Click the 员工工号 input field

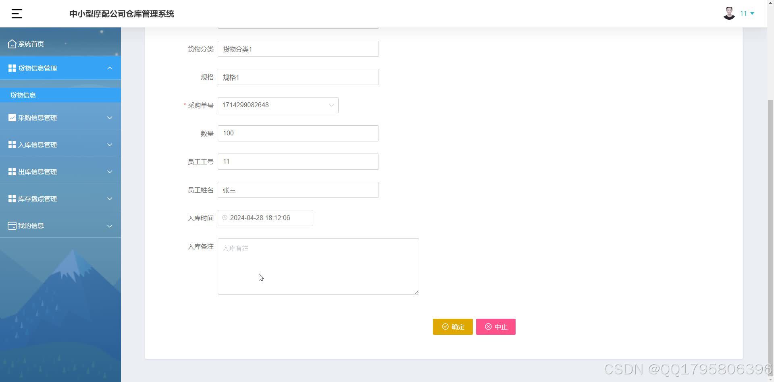298,162
